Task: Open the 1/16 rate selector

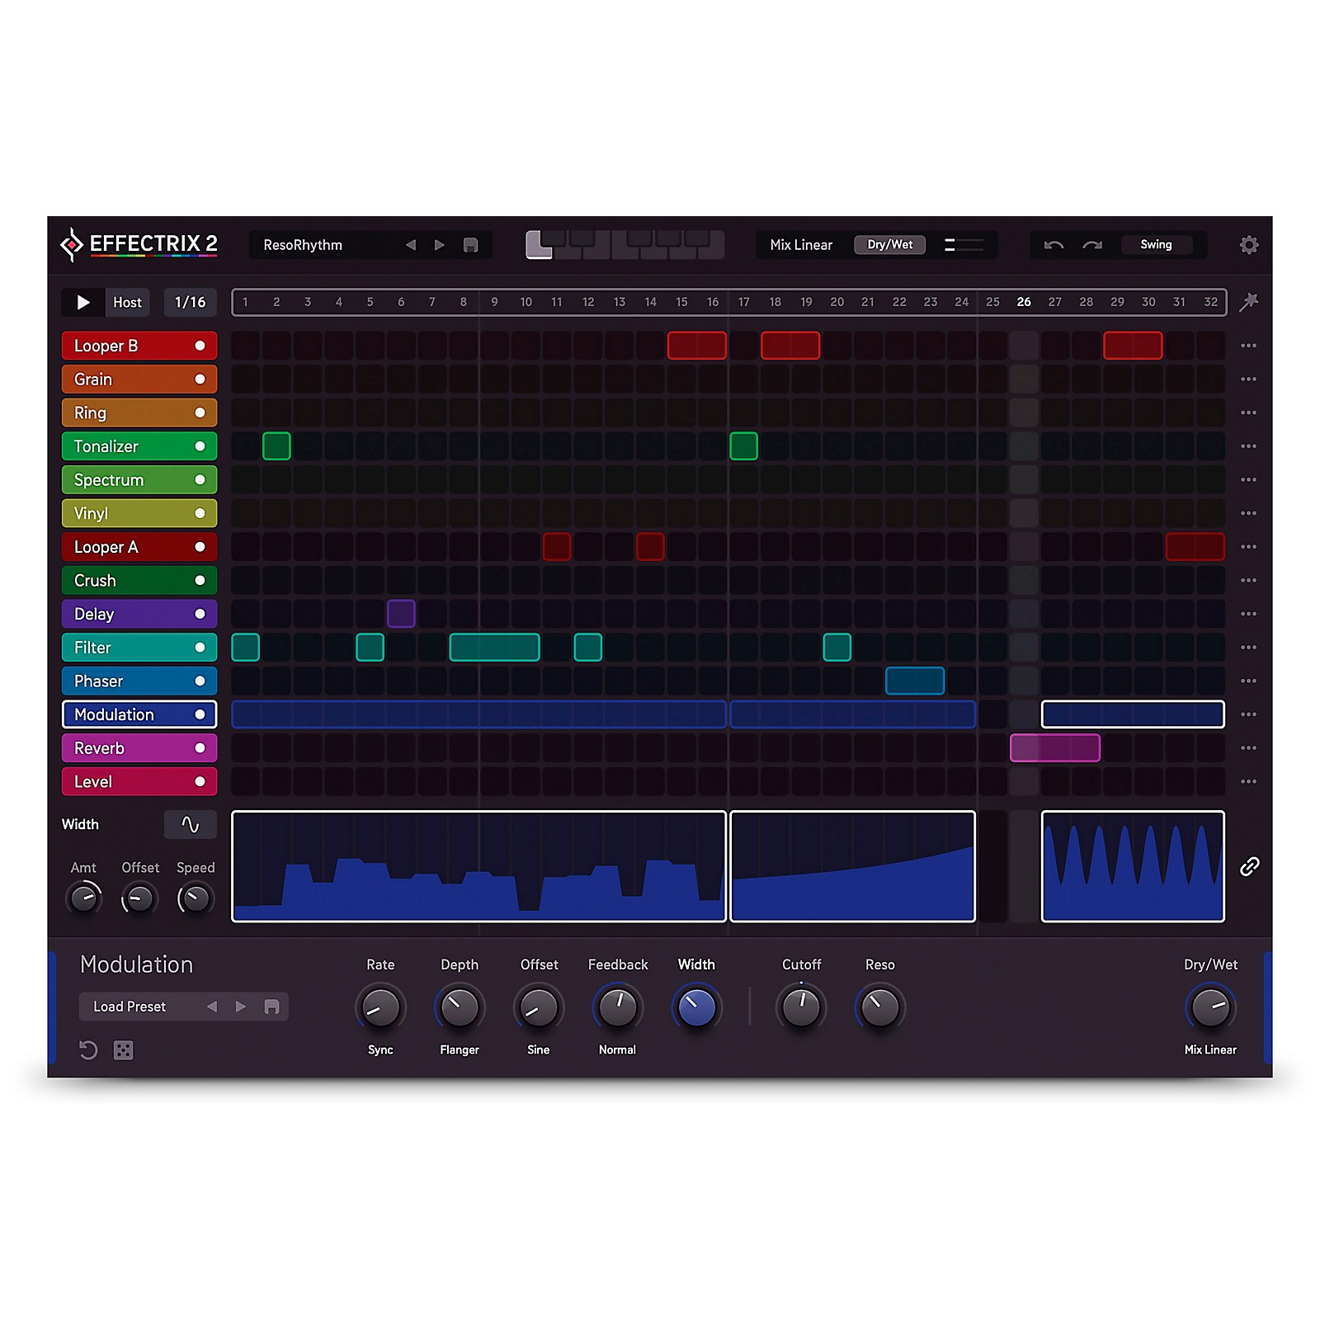Action: point(189,302)
